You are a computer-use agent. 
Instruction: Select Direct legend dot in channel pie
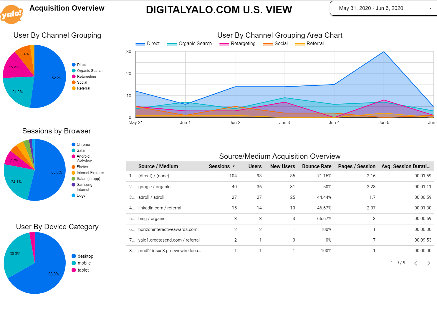tap(74, 65)
